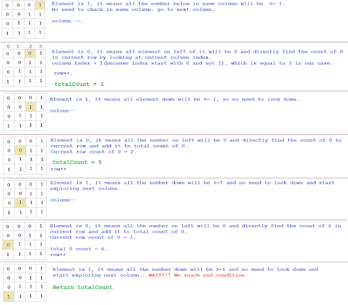The image size is (348, 305).
Task: Click the blue column index header '3'
Action: [40, 46]
